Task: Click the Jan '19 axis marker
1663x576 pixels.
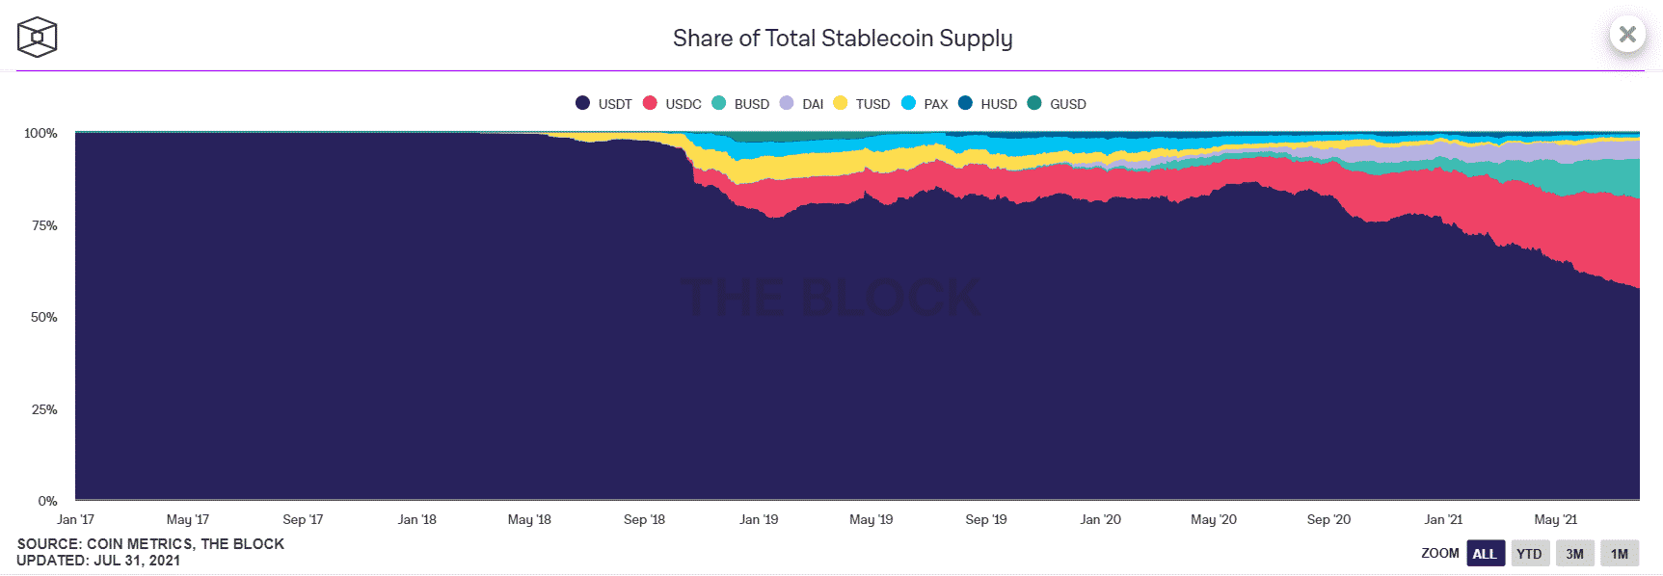Action: click(759, 519)
